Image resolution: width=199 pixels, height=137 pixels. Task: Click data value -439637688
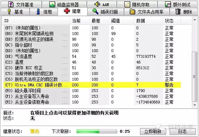tap(147, 96)
